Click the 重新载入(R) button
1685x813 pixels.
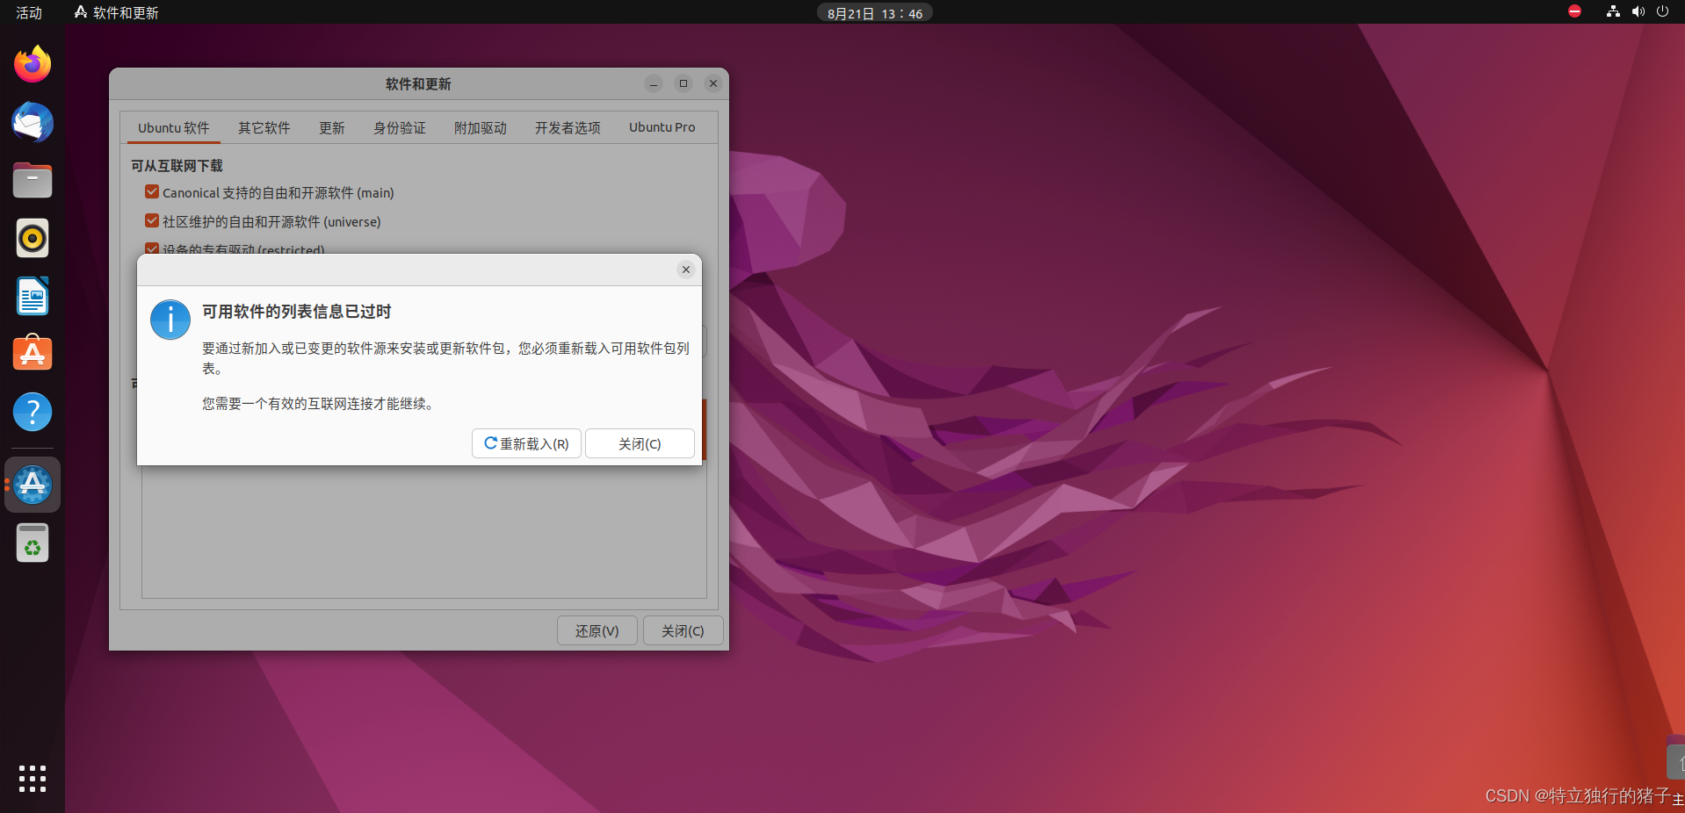click(x=526, y=443)
